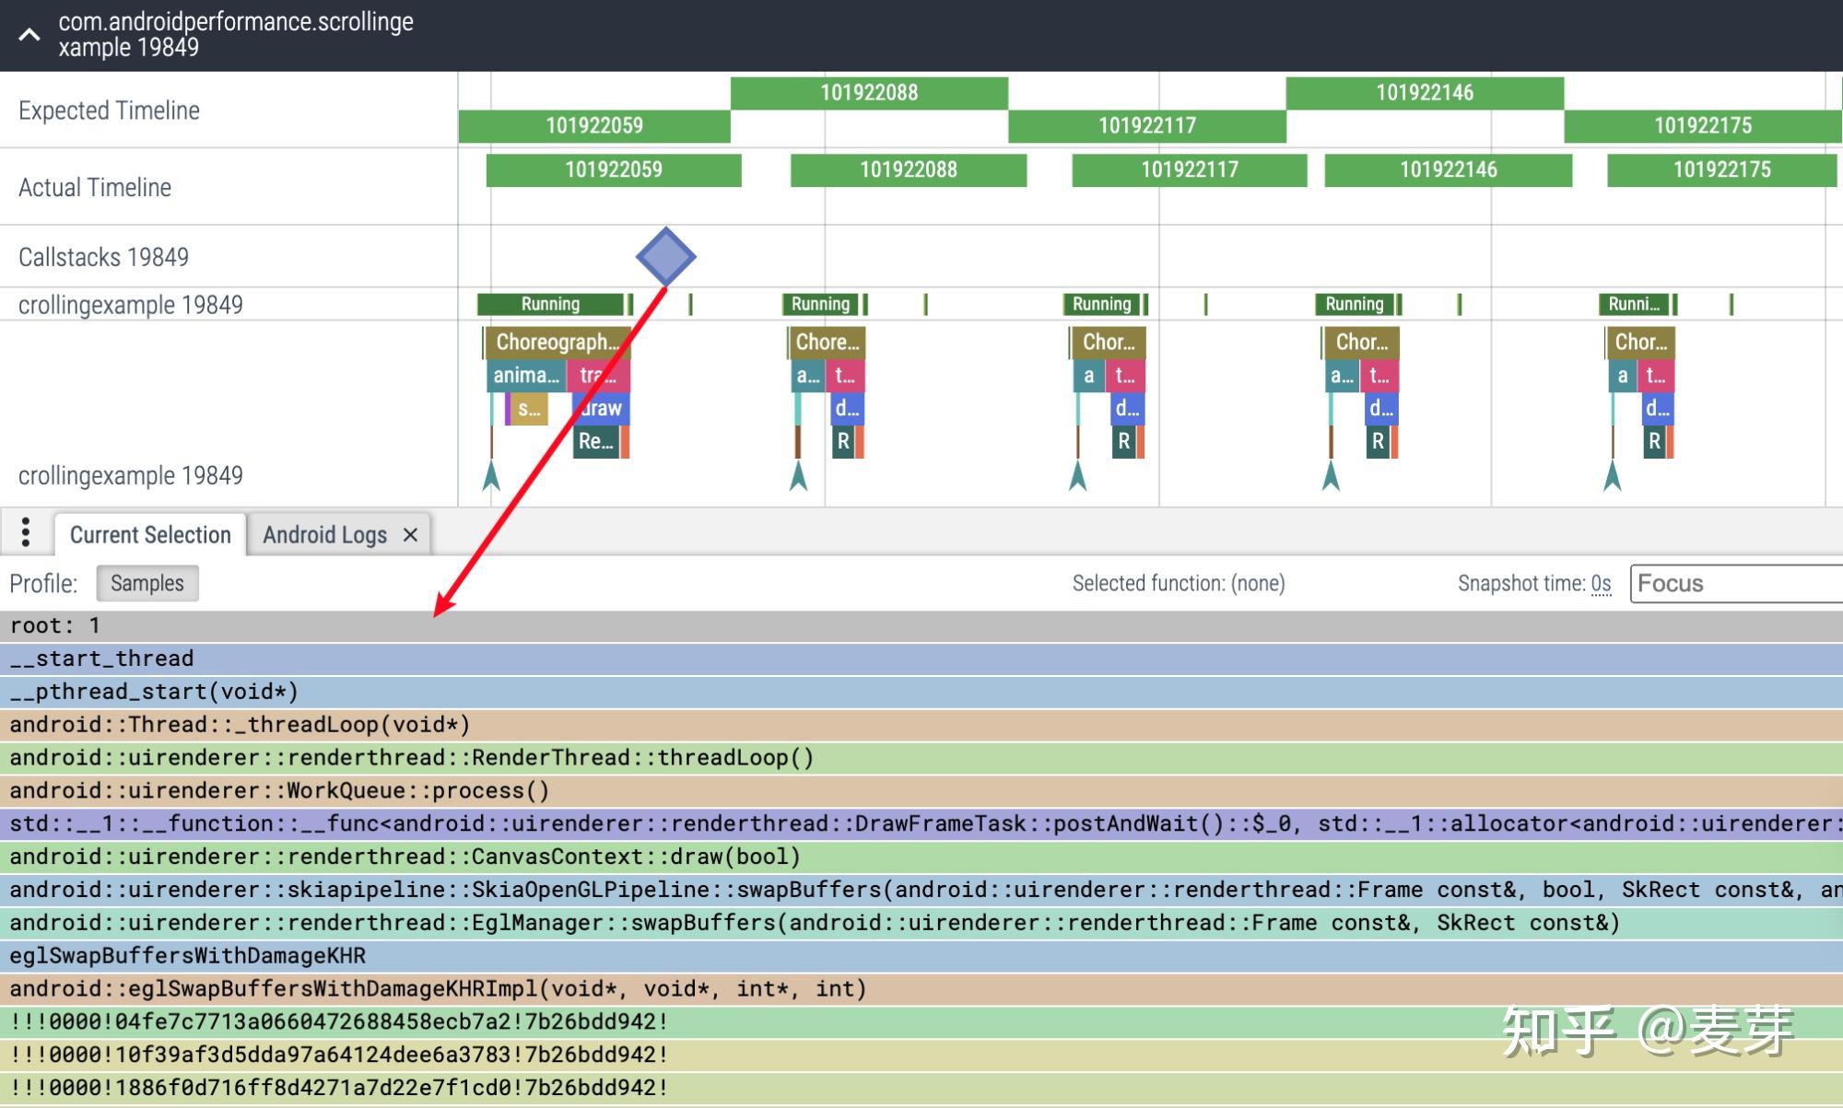This screenshot has height=1108, width=1843.
Task: Close the Android Logs tab
Action: point(411,535)
